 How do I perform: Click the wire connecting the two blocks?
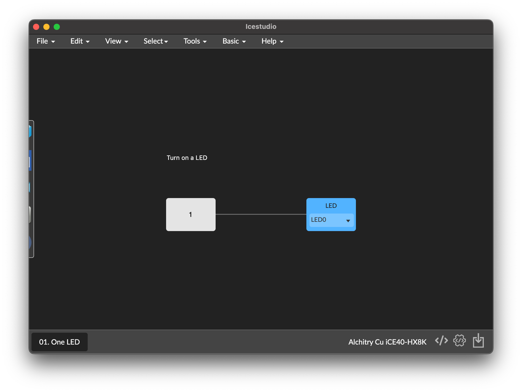click(x=260, y=214)
